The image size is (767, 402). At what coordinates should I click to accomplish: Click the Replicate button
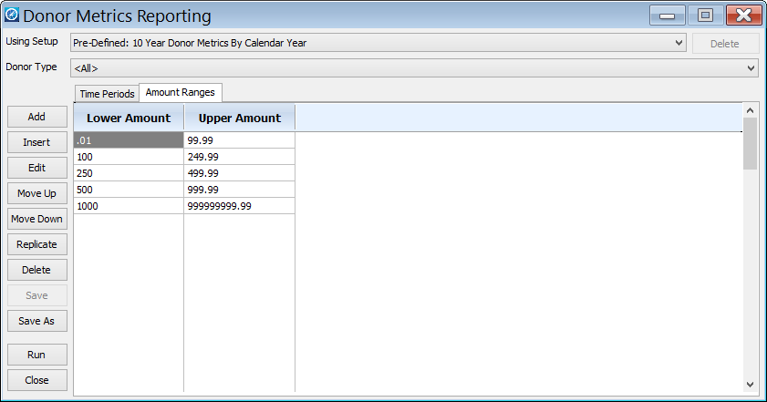coord(37,244)
